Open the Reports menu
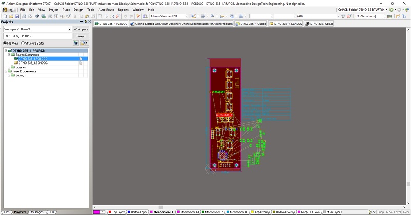411x215 pixels. 123,10
